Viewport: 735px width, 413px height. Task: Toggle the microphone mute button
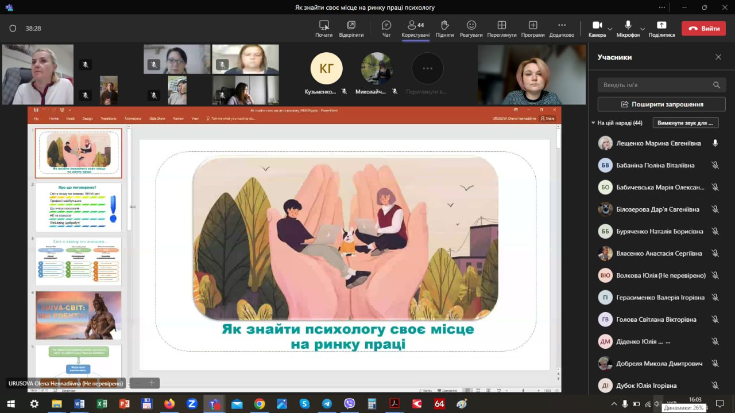628,26
